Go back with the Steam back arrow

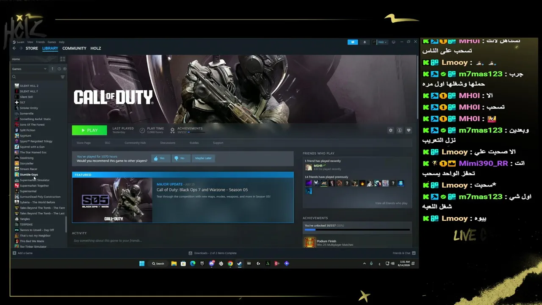pyautogui.click(x=14, y=48)
